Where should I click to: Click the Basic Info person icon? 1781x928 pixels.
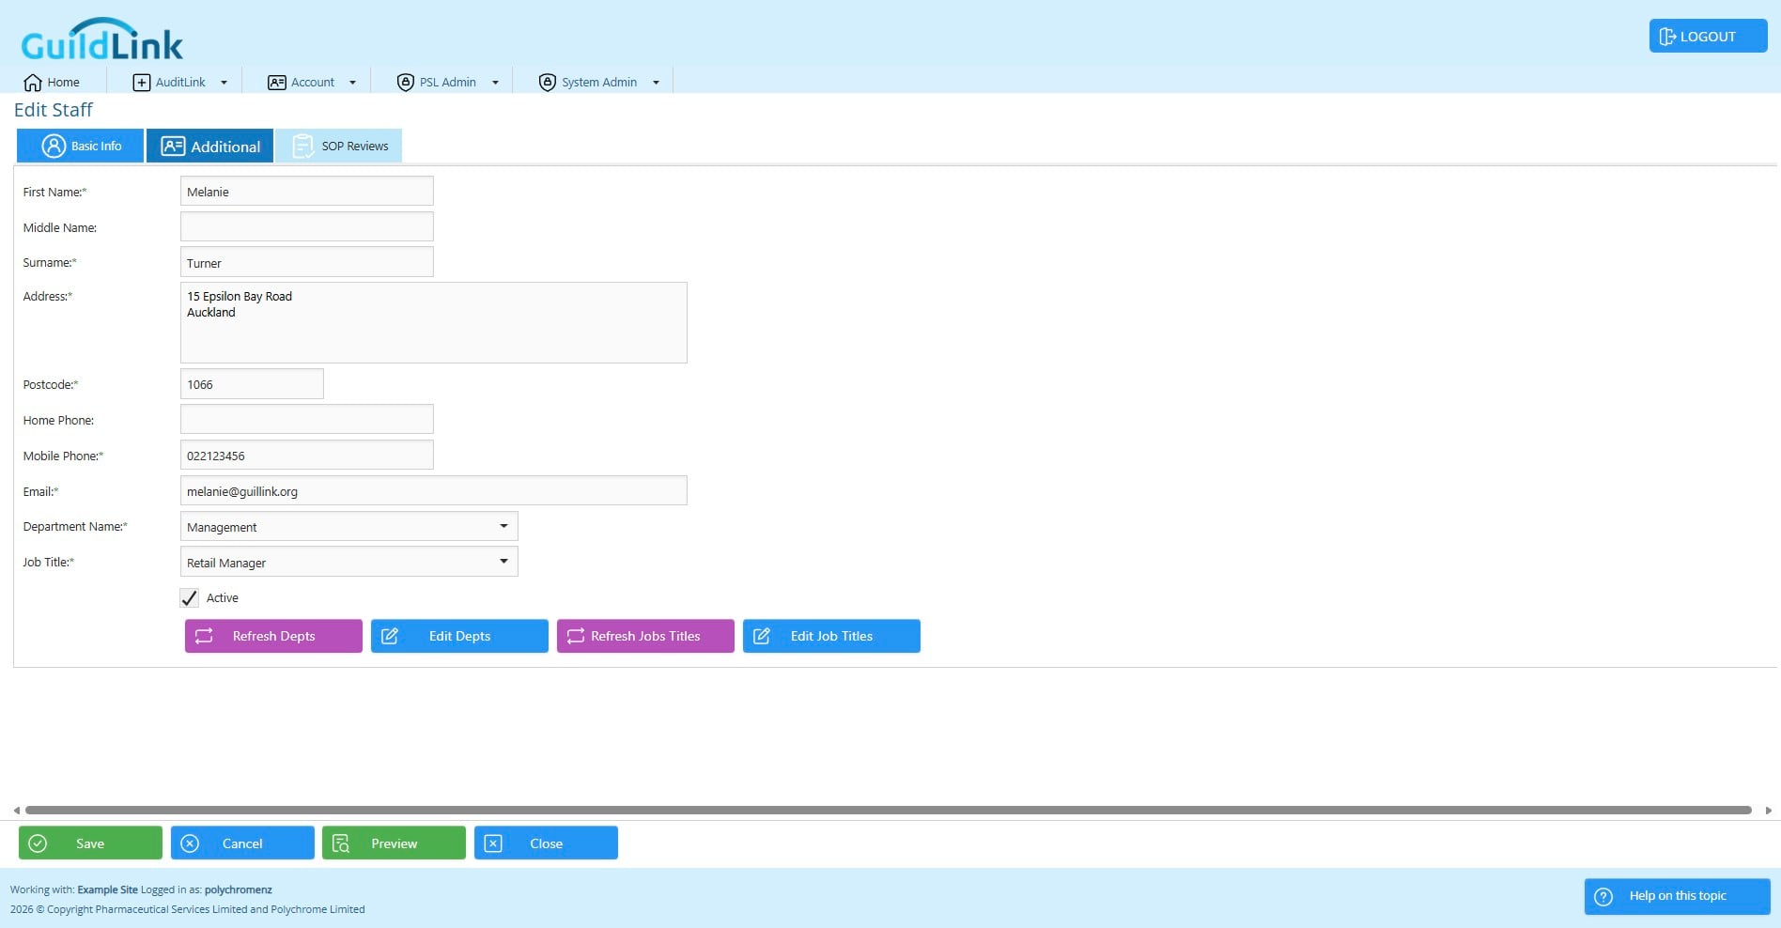(54, 146)
